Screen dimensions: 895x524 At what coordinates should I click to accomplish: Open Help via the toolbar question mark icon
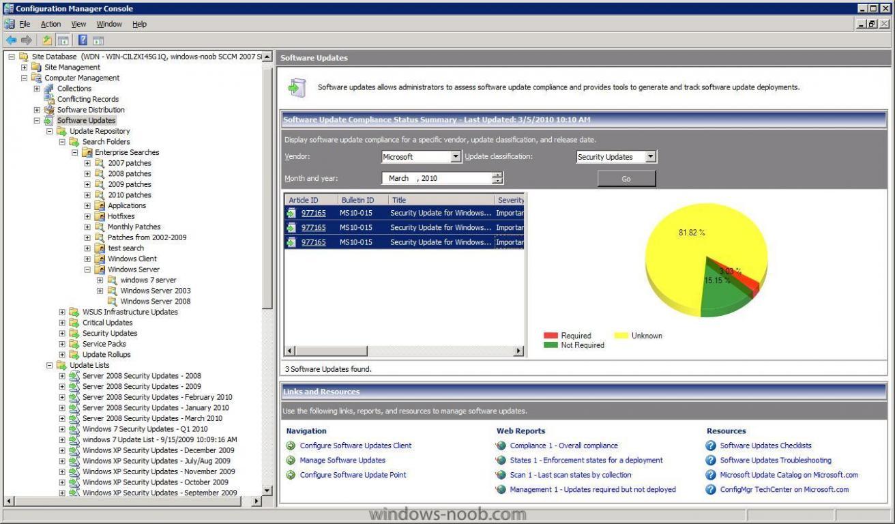[x=83, y=40]
